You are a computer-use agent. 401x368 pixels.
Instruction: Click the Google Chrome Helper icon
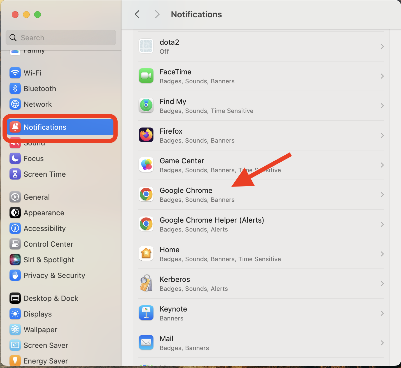coord(146,224)
